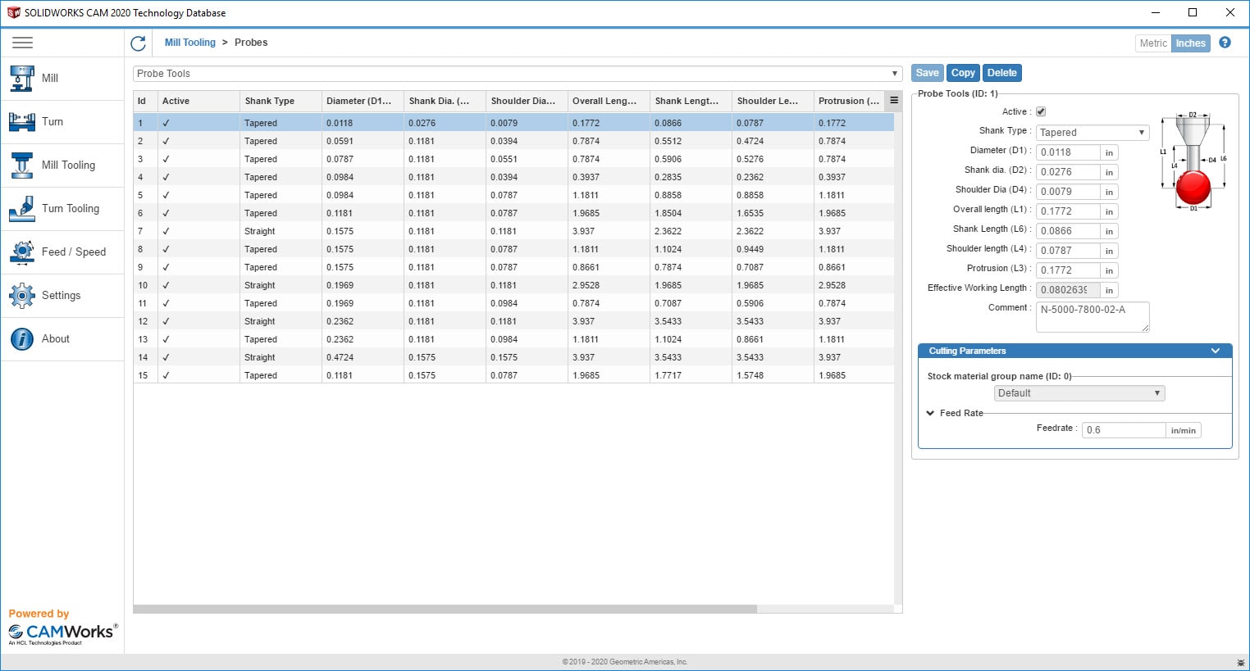
Task: Sort by the Protrusion column header
Action: [x=850, y=101]
